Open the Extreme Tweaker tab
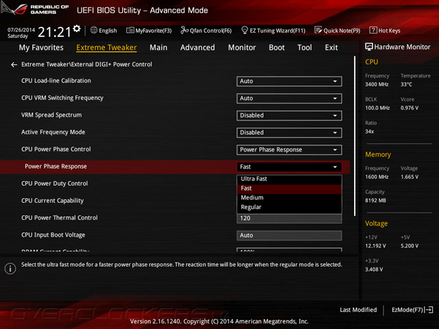Screen dimensions: 439x329 pyautogui.click(x=106, y=47)
